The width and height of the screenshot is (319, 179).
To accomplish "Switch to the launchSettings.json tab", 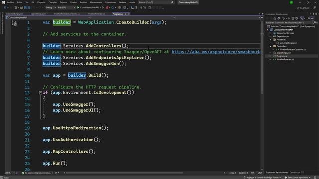I will [x=14, y=14].
